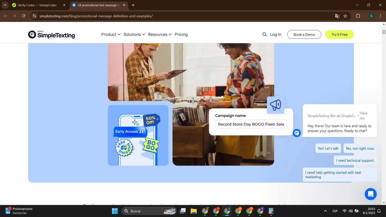Bookmark this page with the star icon
386x217 pixels.
pyautogui.click(x=345, y=16)
